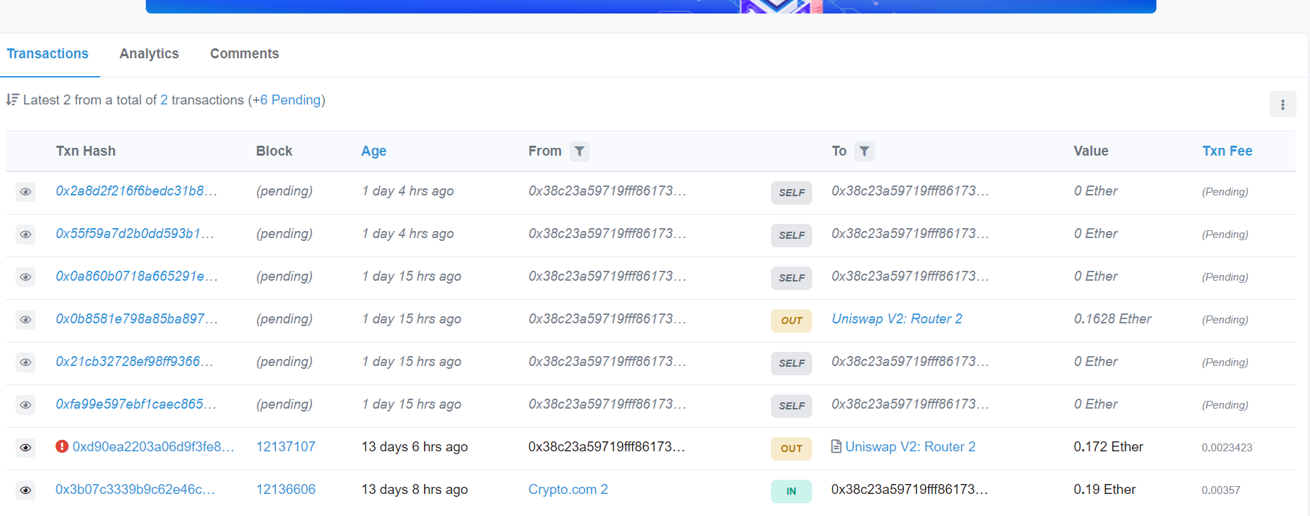This screenshot has height=516, width=1310.
Task: Open the Comments tab
Action: (244, 54)
